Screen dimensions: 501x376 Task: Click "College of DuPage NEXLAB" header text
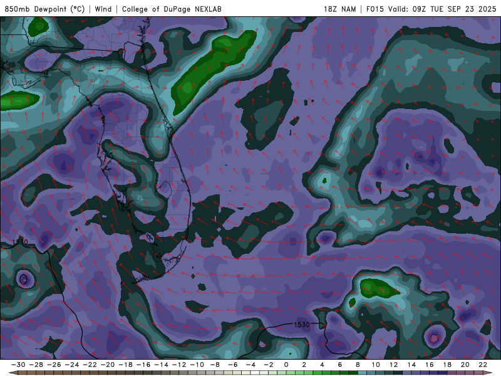pyautogui.click(x=172, y=9)
